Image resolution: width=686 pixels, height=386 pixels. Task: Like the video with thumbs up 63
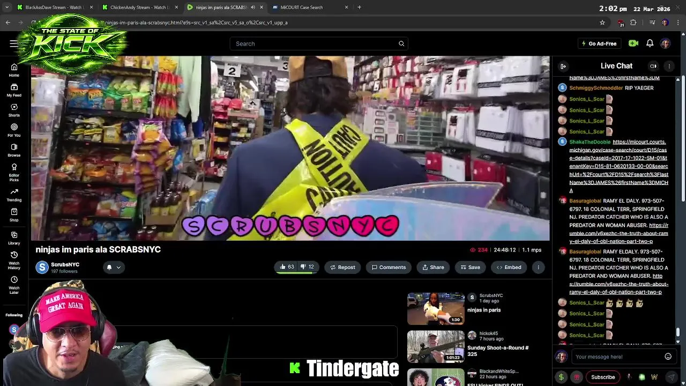click(287, 267)
